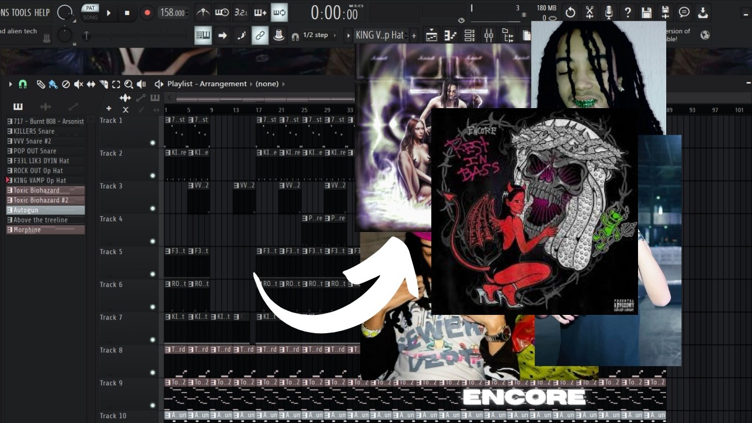Select the playlist delete tool
This screenshot has height=423, width=752.
click(x=66, y=84)
